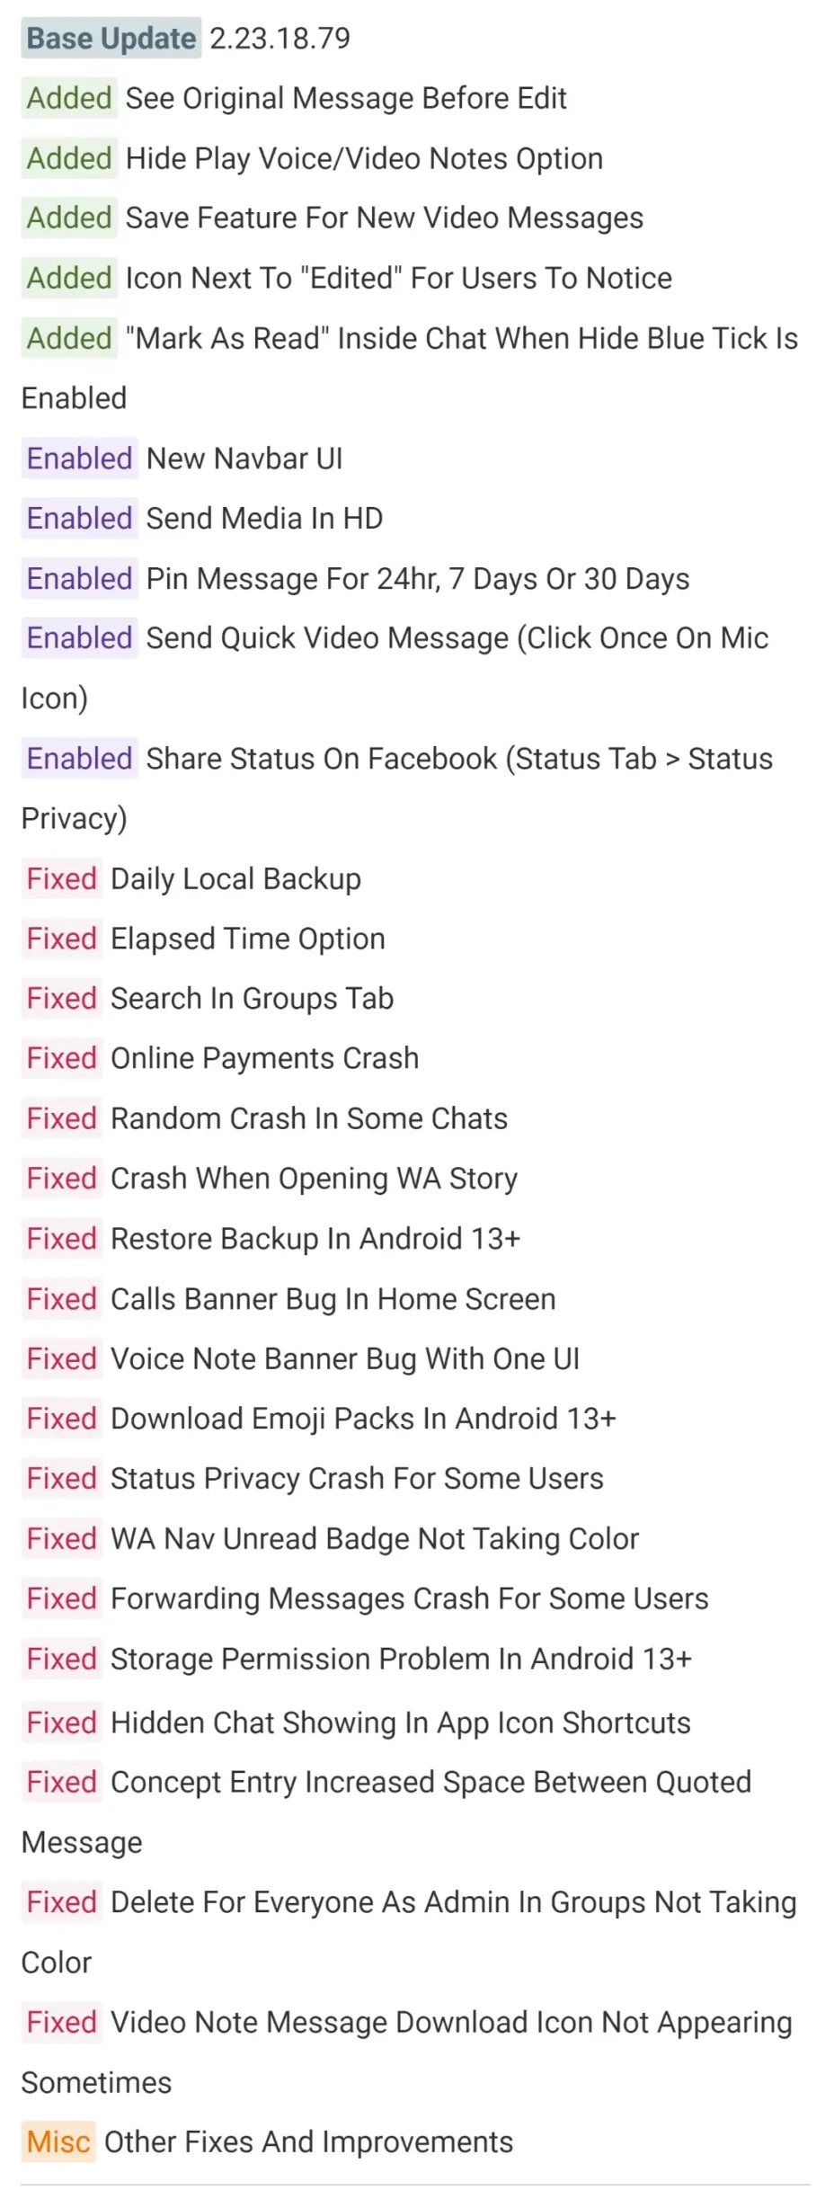The height and width of the screenshot is (2190, 834).
Task: Click Pin Message For 24hr entry
Action: coord(418,579)
